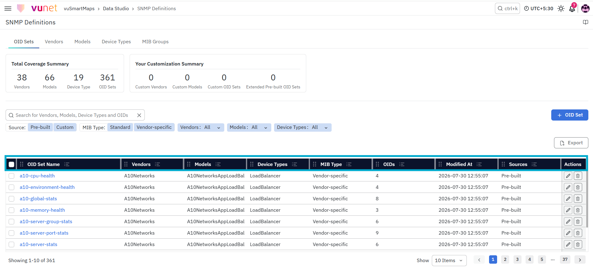
Task: Open MIB Type column menu icon
Action: (349, 164)
